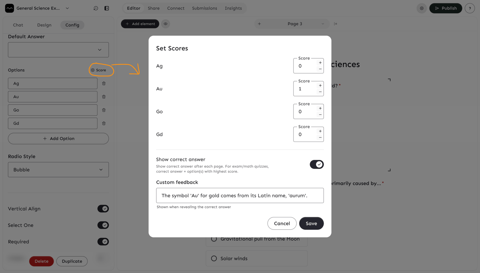
Task: Switch to the Submissions tab
Action: point(204,8)
